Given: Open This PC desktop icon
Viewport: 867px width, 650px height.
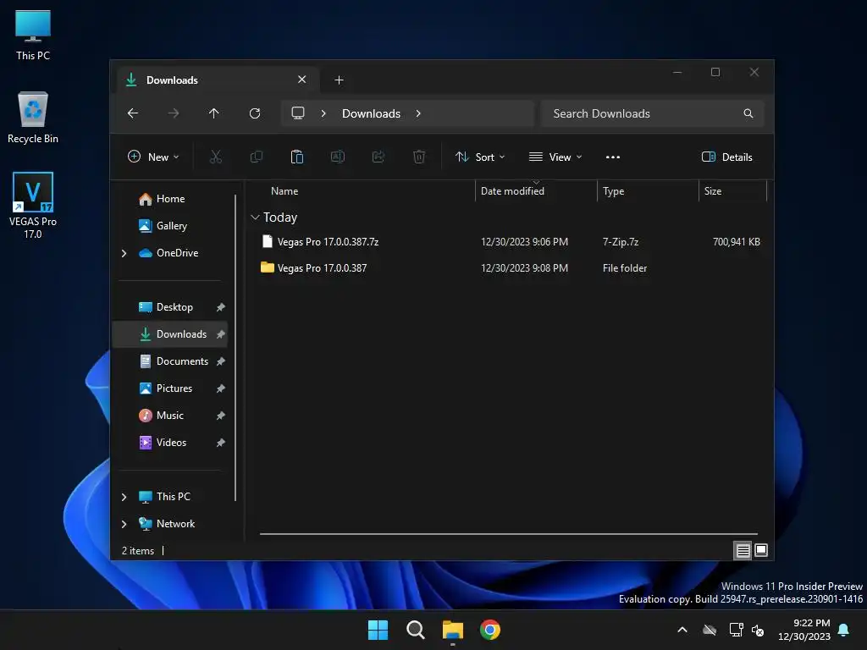Looking at the screenshot, I should [x=33, y=34].
